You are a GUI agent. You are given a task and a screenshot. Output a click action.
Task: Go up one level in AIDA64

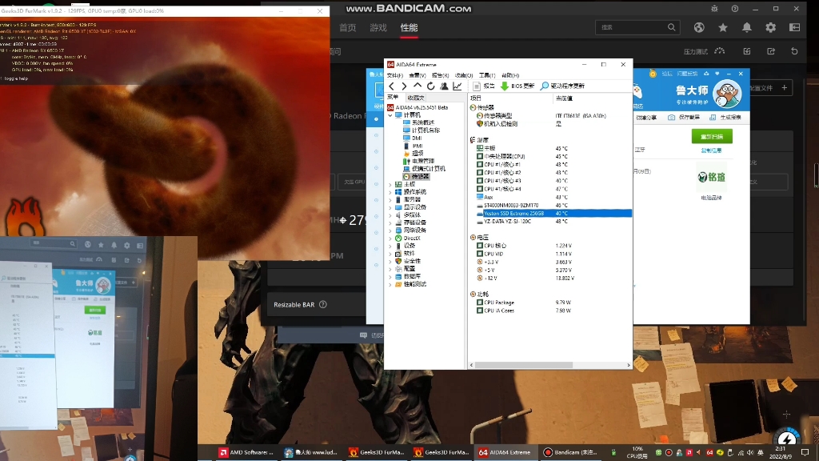[417, 86]
